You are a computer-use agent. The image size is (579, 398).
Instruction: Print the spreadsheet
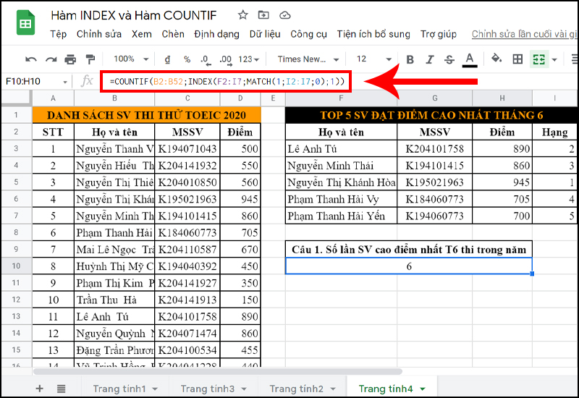tap(70, 59)
